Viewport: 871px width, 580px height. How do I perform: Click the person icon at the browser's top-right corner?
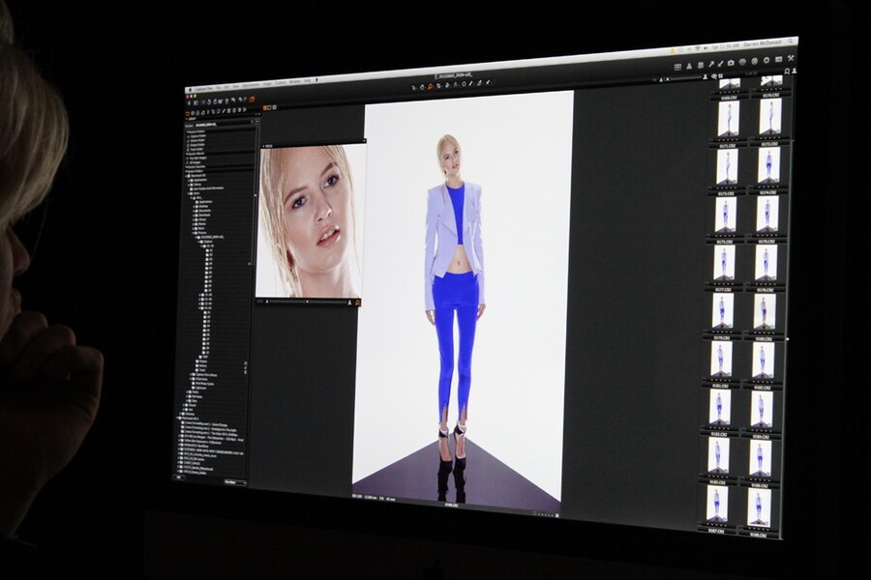pyautogui.click(x=795, y=71)
